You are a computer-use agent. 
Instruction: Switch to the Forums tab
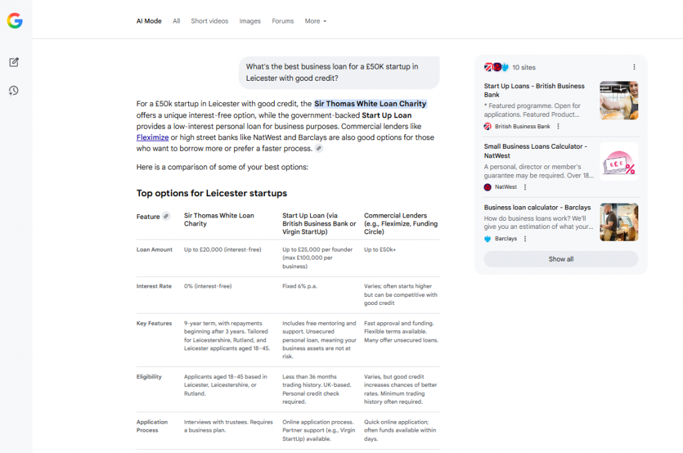coord(282,21)
